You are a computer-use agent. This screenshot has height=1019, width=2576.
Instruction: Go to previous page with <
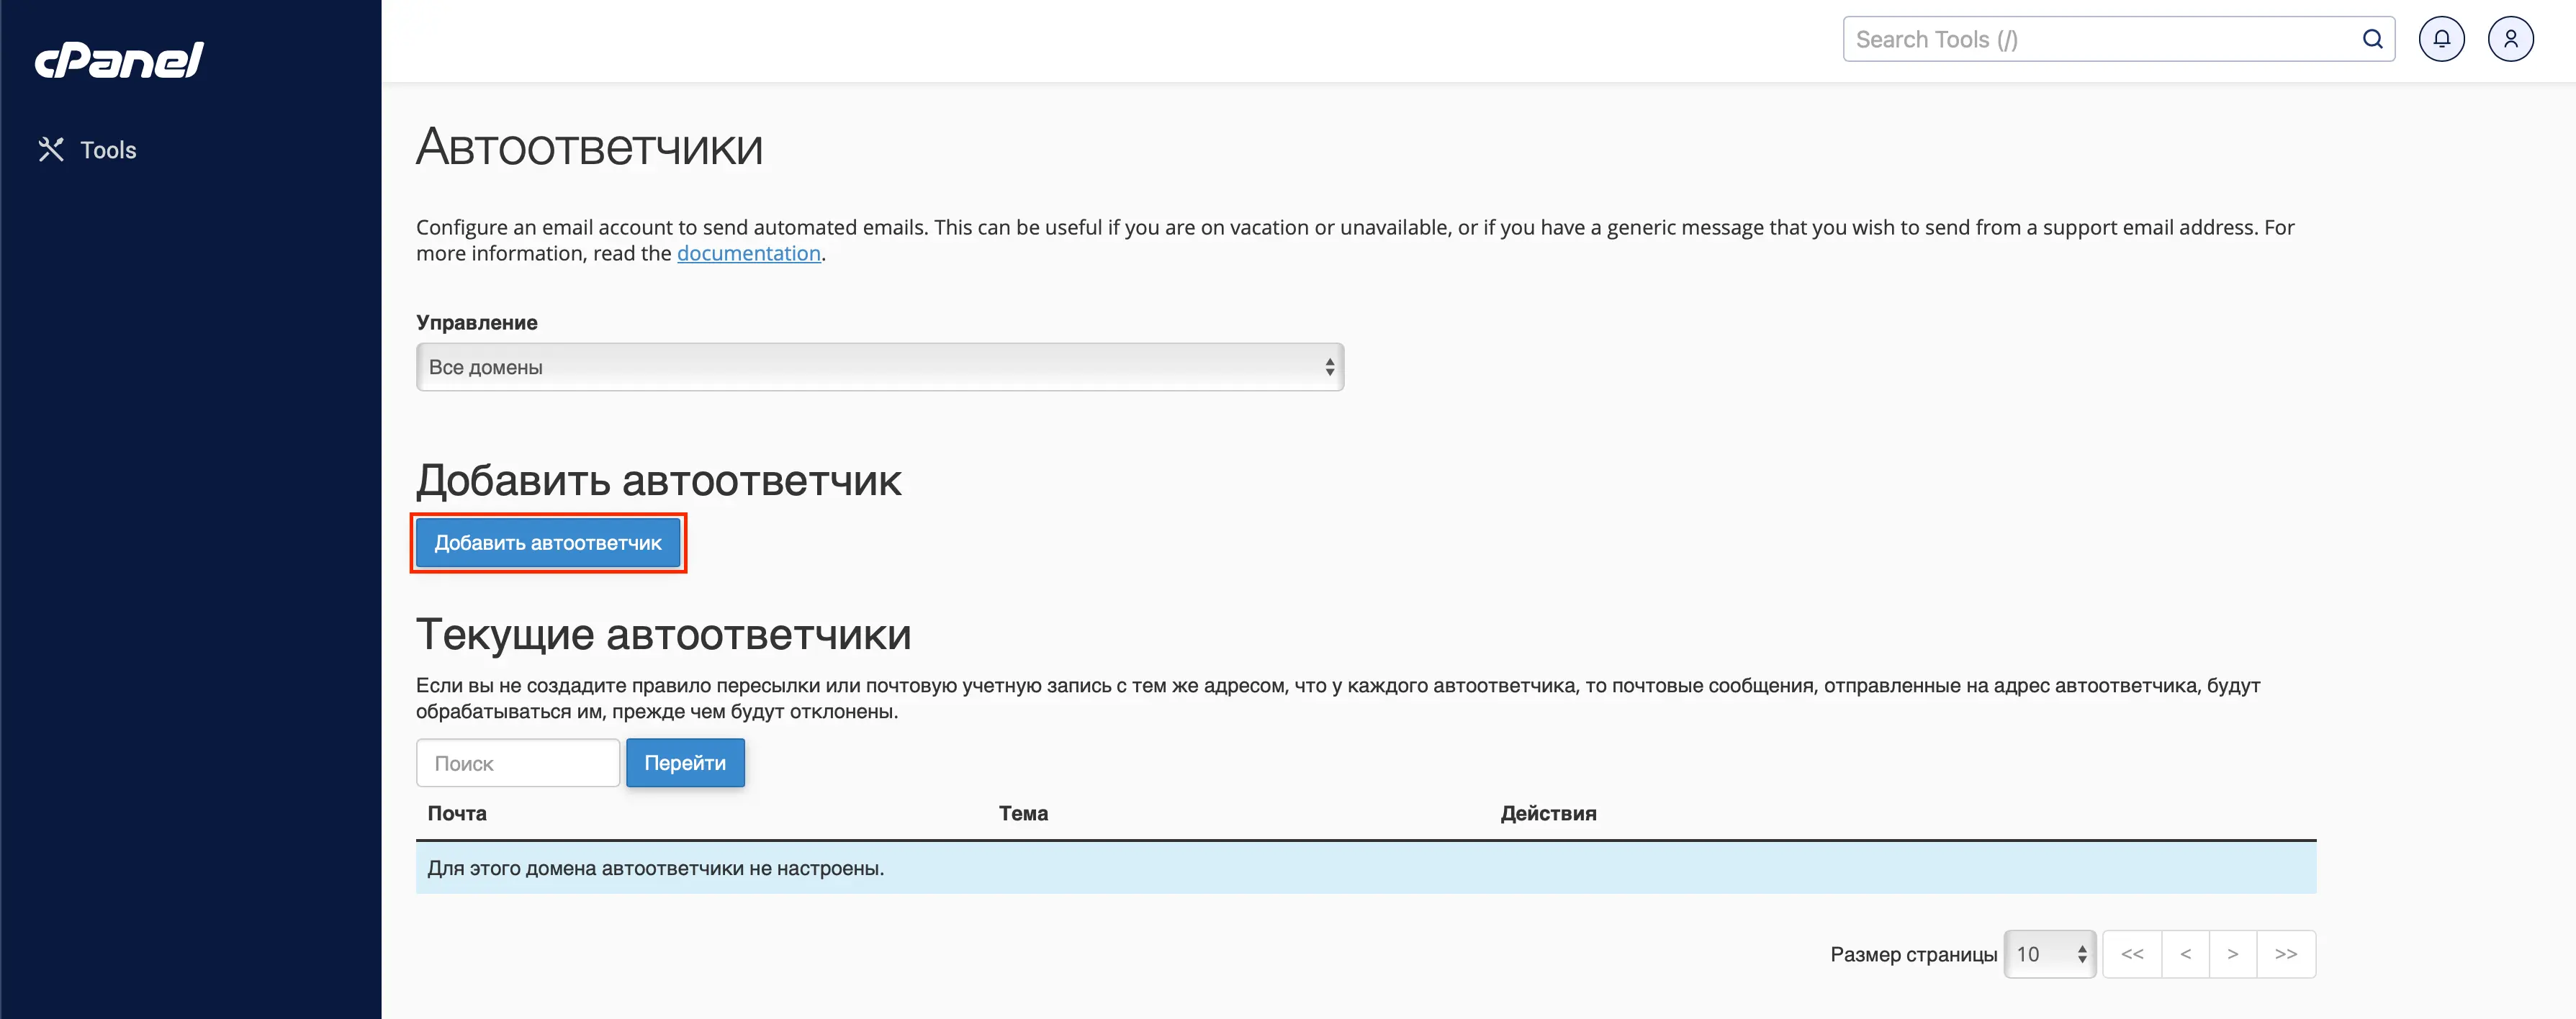(x=2186, y=954)
